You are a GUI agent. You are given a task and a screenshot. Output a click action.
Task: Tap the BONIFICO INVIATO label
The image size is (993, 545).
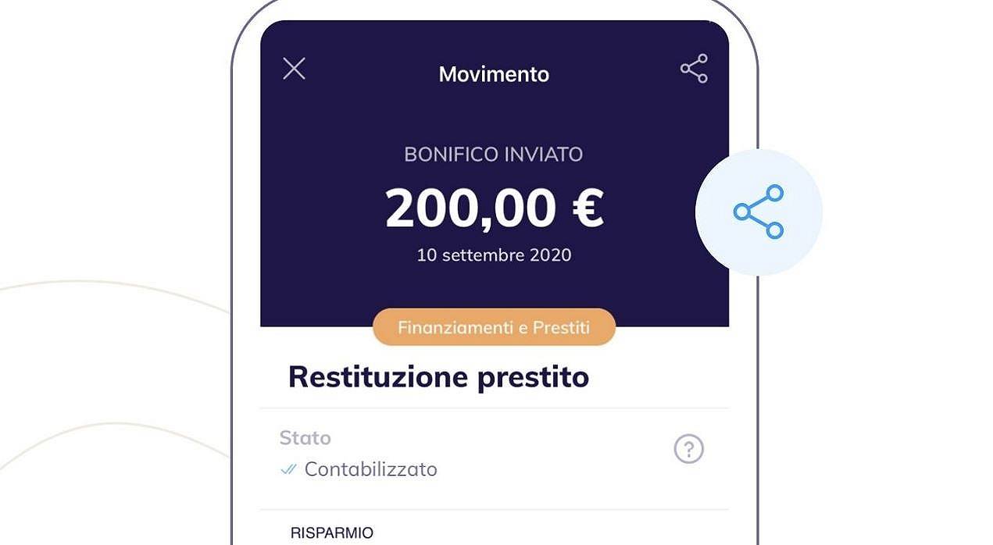[493, 155]
